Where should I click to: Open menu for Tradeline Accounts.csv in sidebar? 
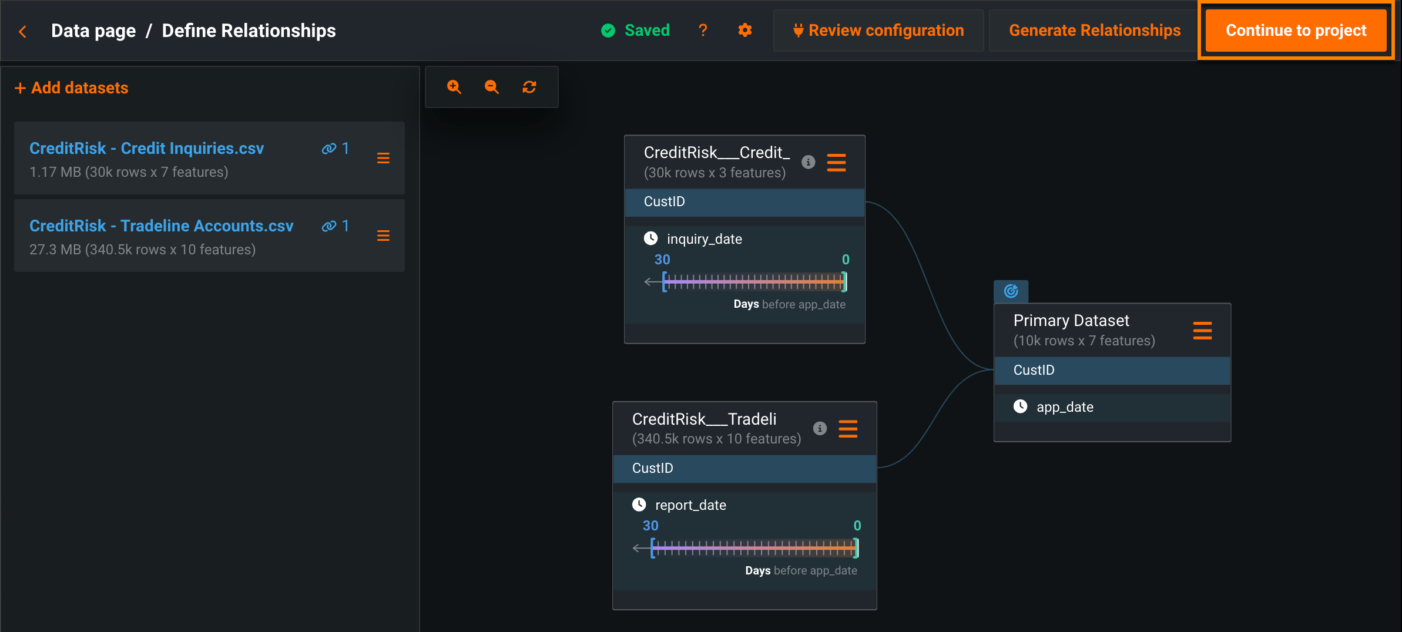(383, 236)
